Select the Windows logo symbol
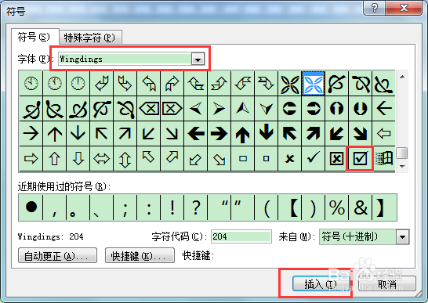The height and width of the screenshot is (303, 428). click(384, 158)
